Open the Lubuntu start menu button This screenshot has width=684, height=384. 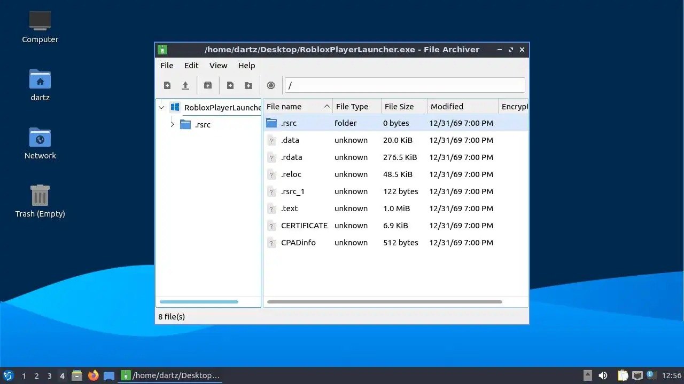(x=9, y=375)
